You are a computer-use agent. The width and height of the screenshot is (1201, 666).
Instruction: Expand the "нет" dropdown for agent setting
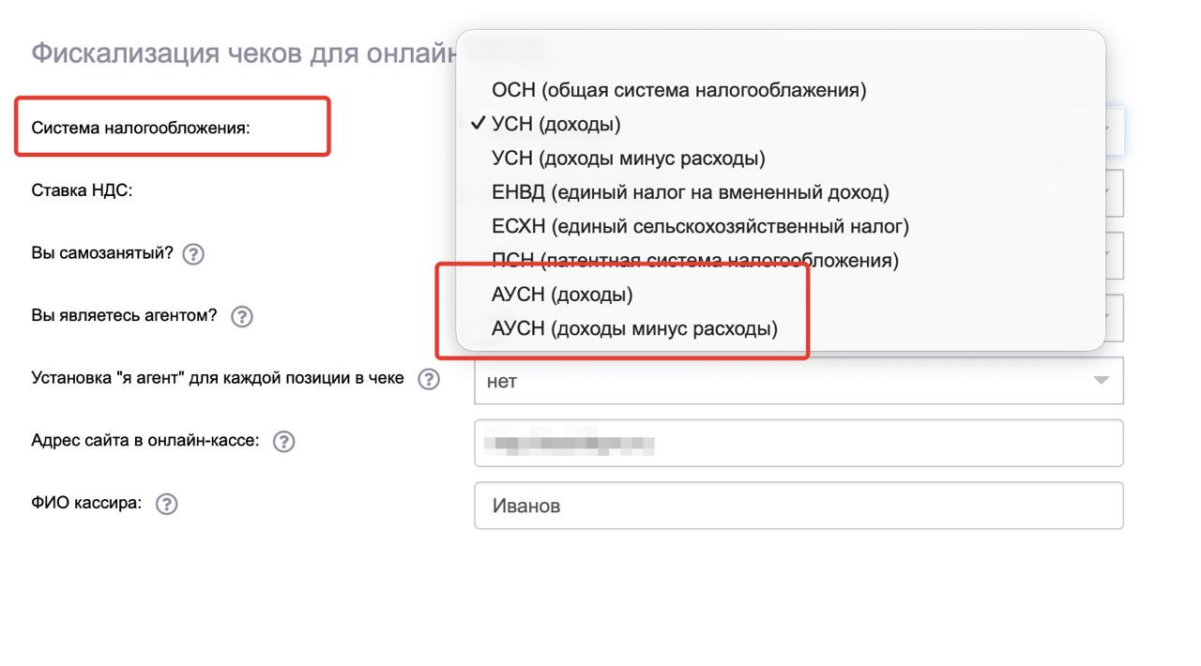coord(1102,381)
